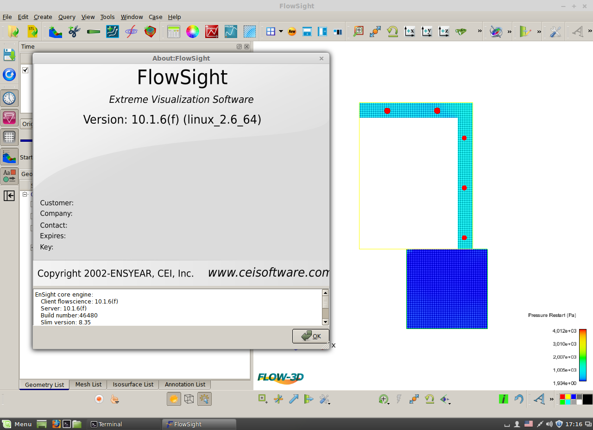The height and width of the screenshot is (430, 593).
Task: Click the Probe query icon
Action: [x=231, y=32]
